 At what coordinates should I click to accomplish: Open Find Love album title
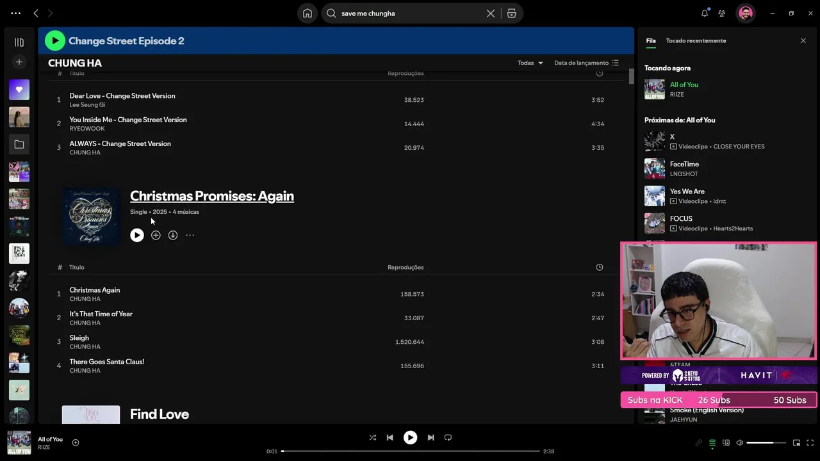160,414
